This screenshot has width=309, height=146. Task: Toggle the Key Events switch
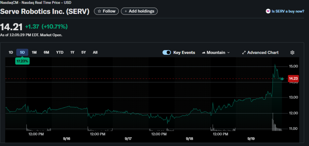pyautogui.click(x=167, y=53)
